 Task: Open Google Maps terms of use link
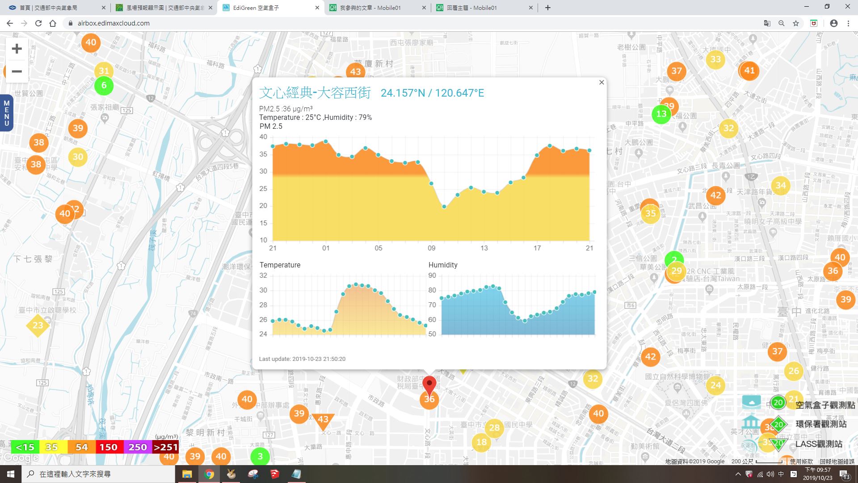801,462
